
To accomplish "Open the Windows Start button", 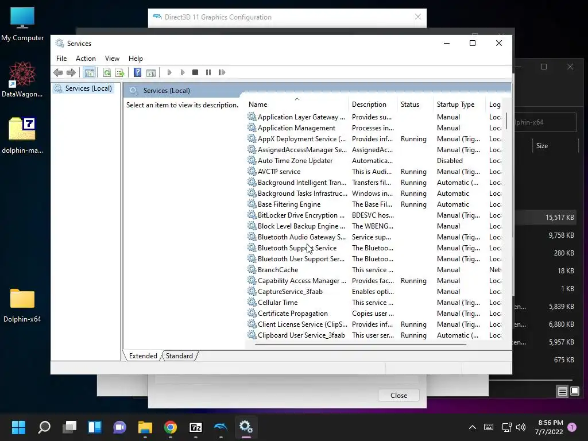I will point(18,427).
